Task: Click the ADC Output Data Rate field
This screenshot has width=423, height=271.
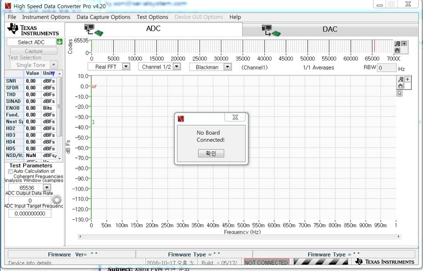Action: [30, 201]
